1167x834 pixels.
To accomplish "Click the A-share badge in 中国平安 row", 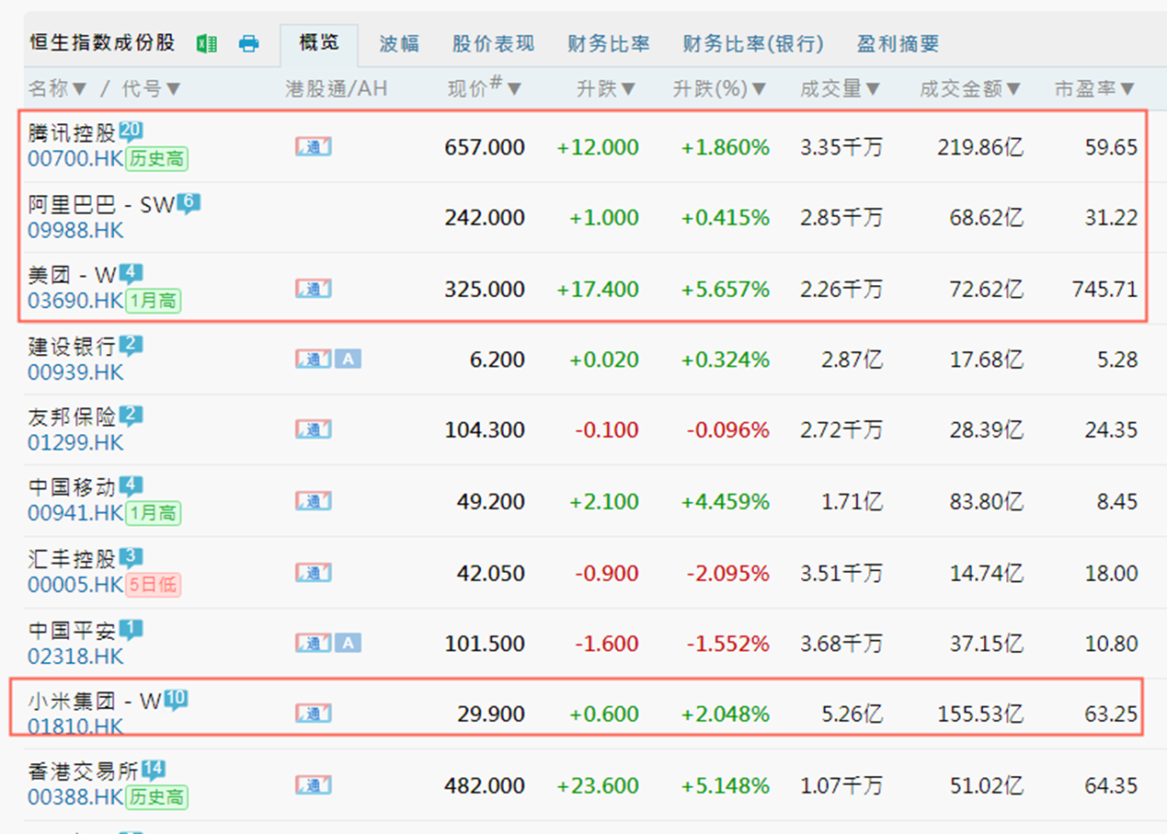I will click(348, 643).
